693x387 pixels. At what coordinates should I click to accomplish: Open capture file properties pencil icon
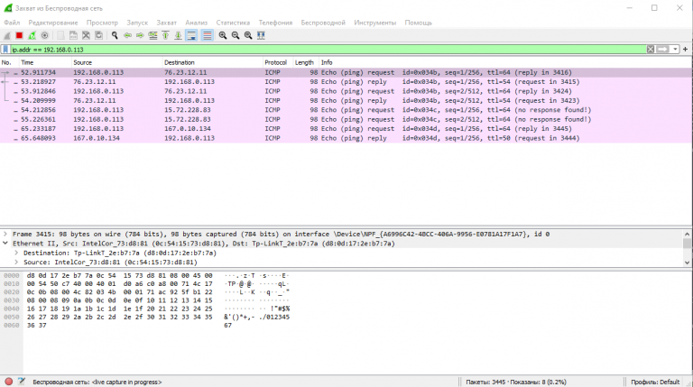22,382
